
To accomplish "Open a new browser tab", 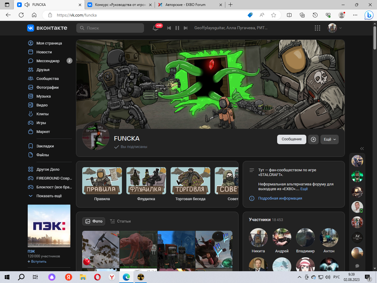I will [231, 5].
